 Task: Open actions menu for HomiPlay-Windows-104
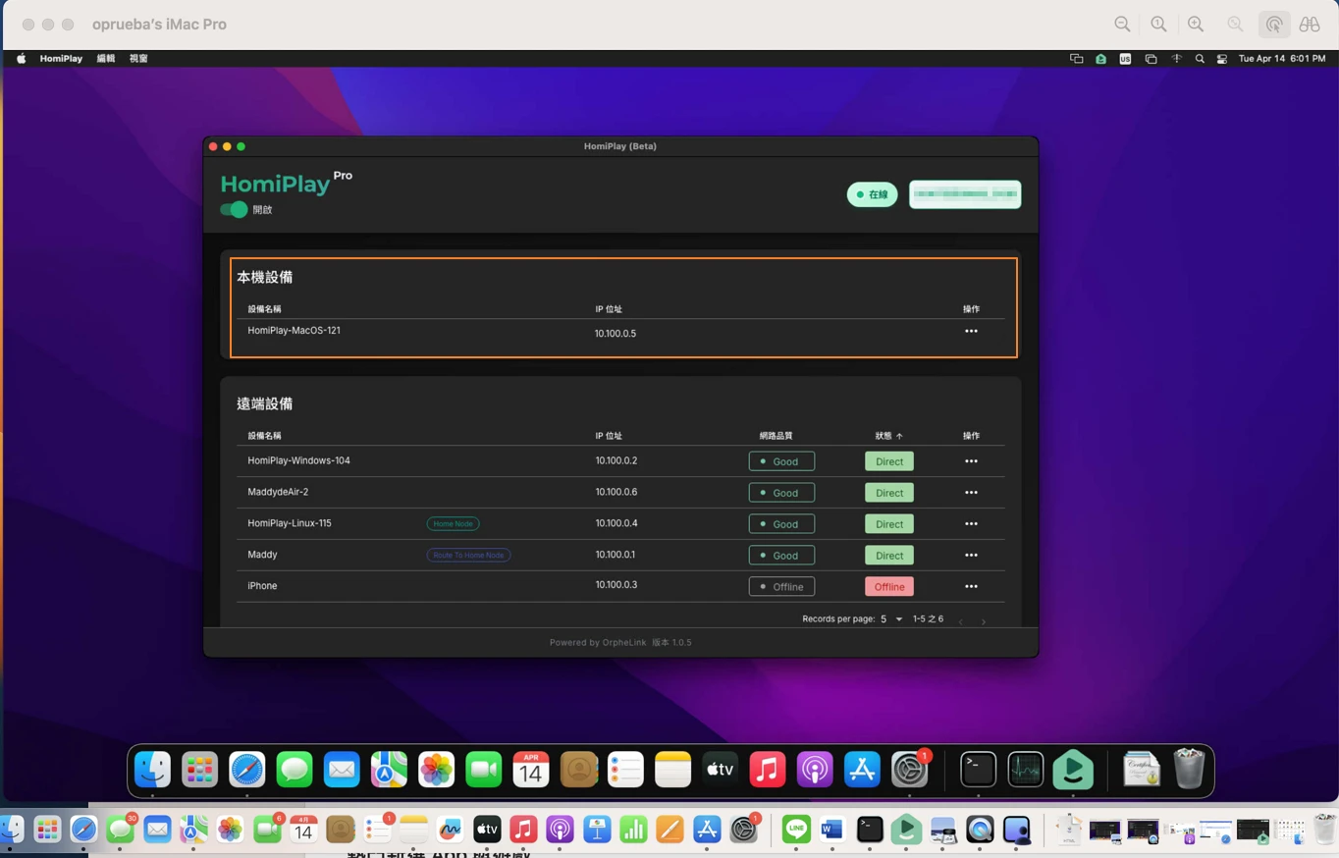(971, 461)
